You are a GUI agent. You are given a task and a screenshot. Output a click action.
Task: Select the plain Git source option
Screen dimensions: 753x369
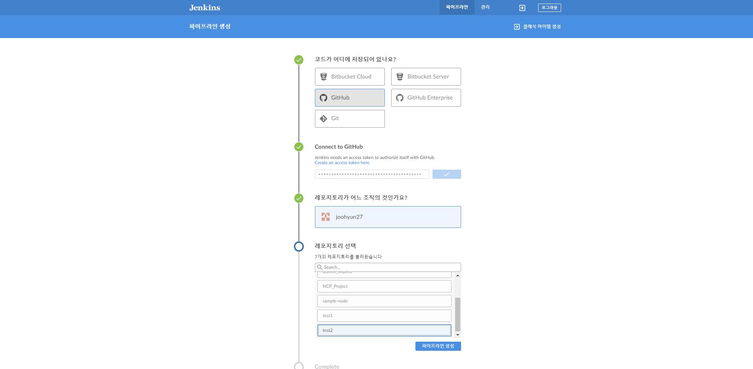pyautogui.click(x=349, y=119)
